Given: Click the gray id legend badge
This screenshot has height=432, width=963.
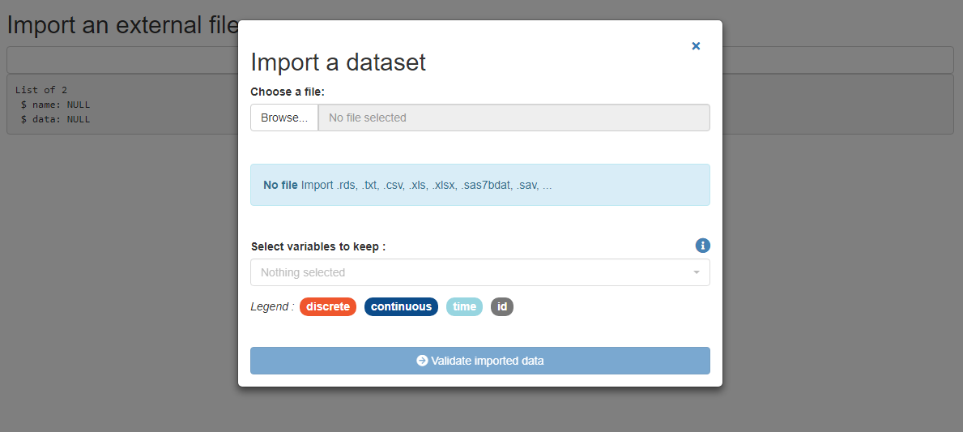Looking at the screenshot, I should click(502, 307).
